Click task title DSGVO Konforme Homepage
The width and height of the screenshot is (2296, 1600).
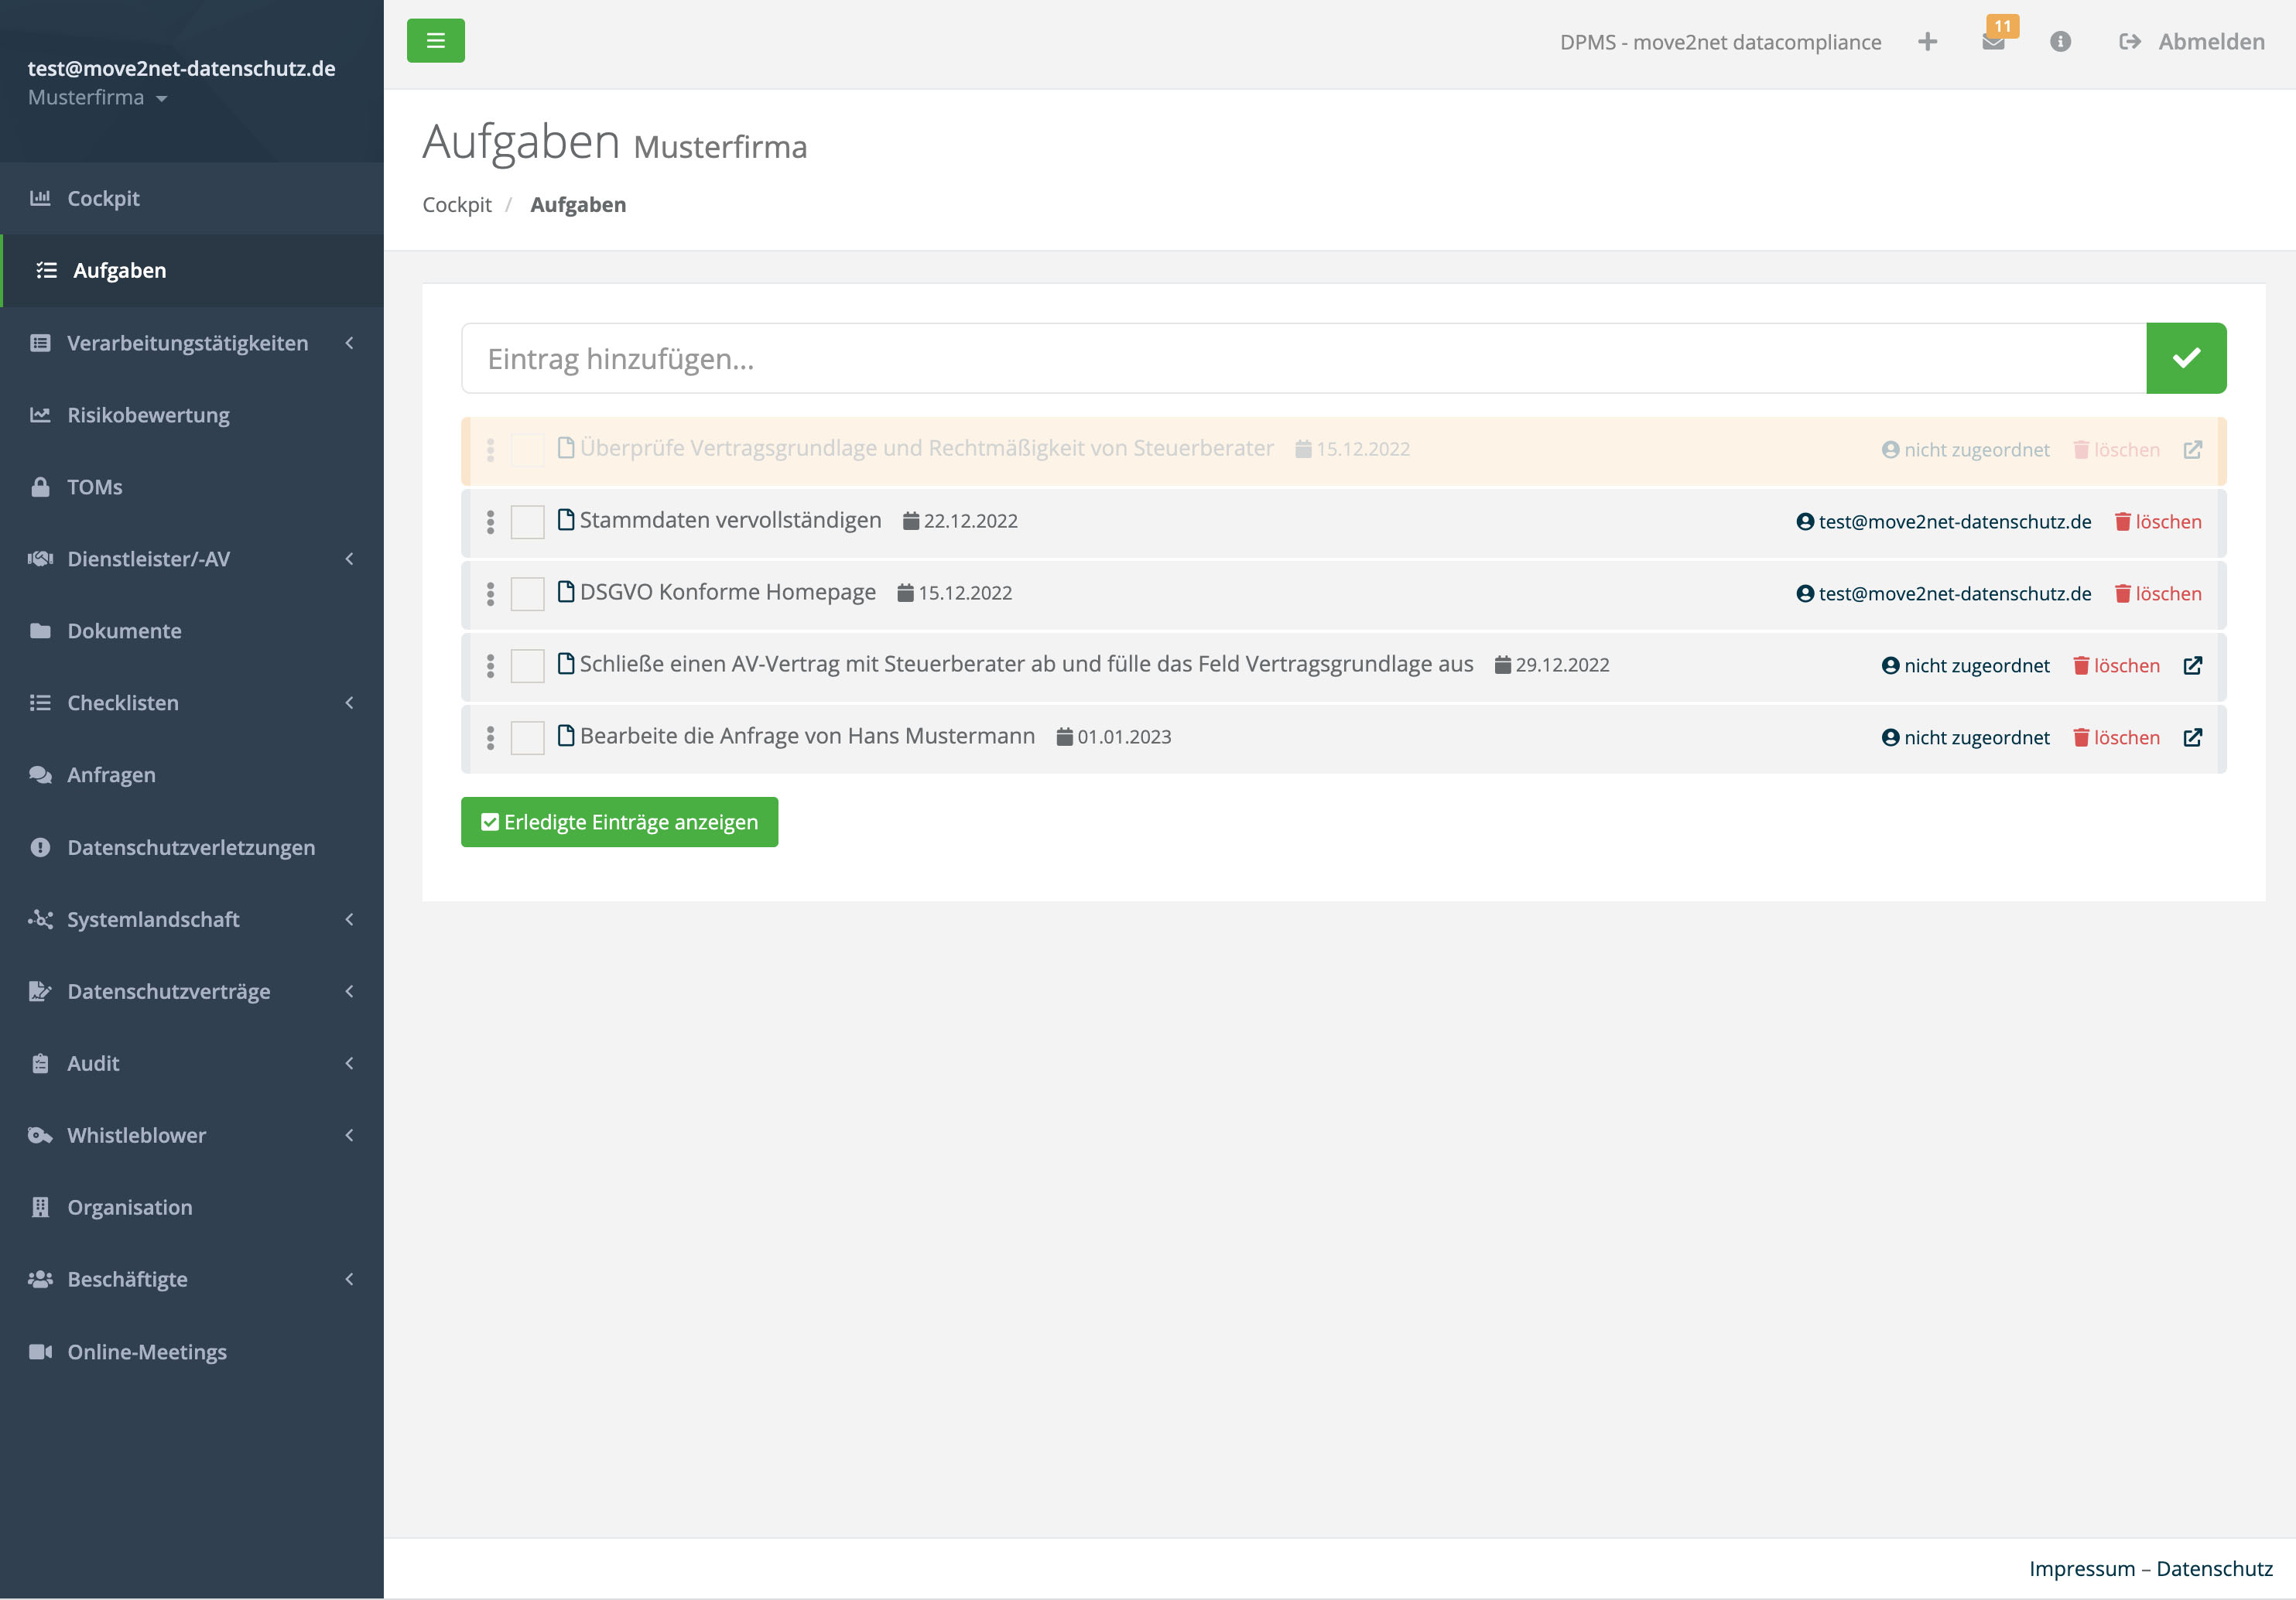pyautogui.click(x=728, y=592)
